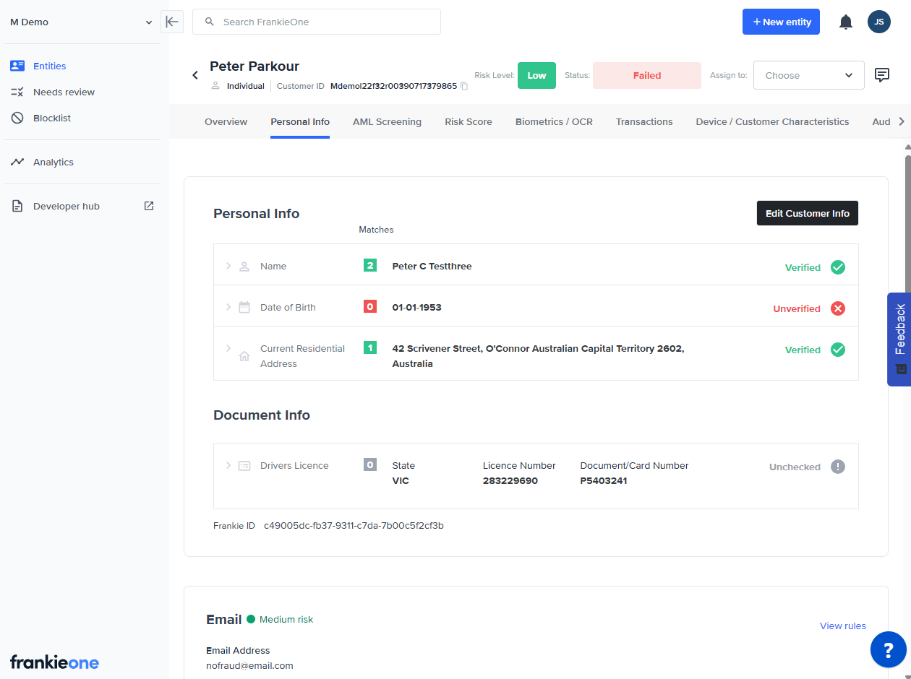
Task: Click the Search FrankieOne field
Action: (x=317, y=22)
